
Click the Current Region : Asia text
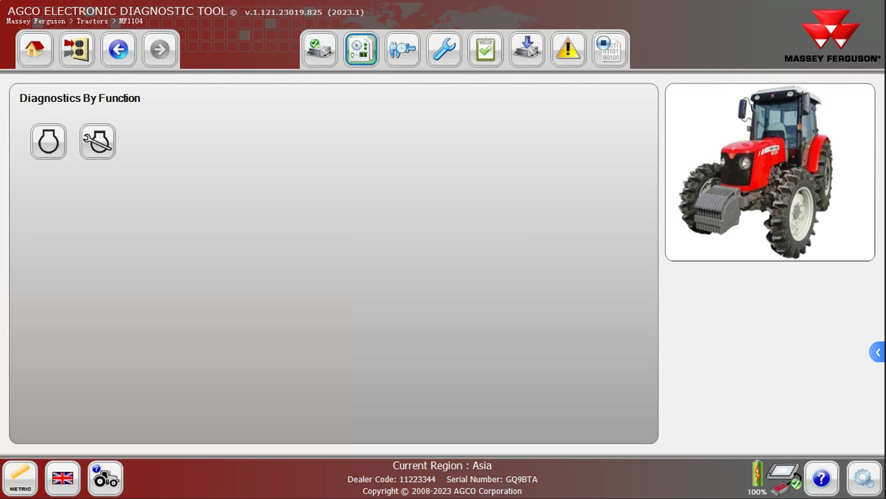(442, 466)
